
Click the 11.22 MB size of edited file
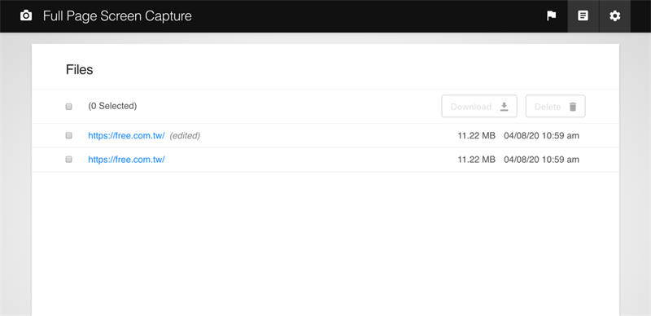point(477,135)
